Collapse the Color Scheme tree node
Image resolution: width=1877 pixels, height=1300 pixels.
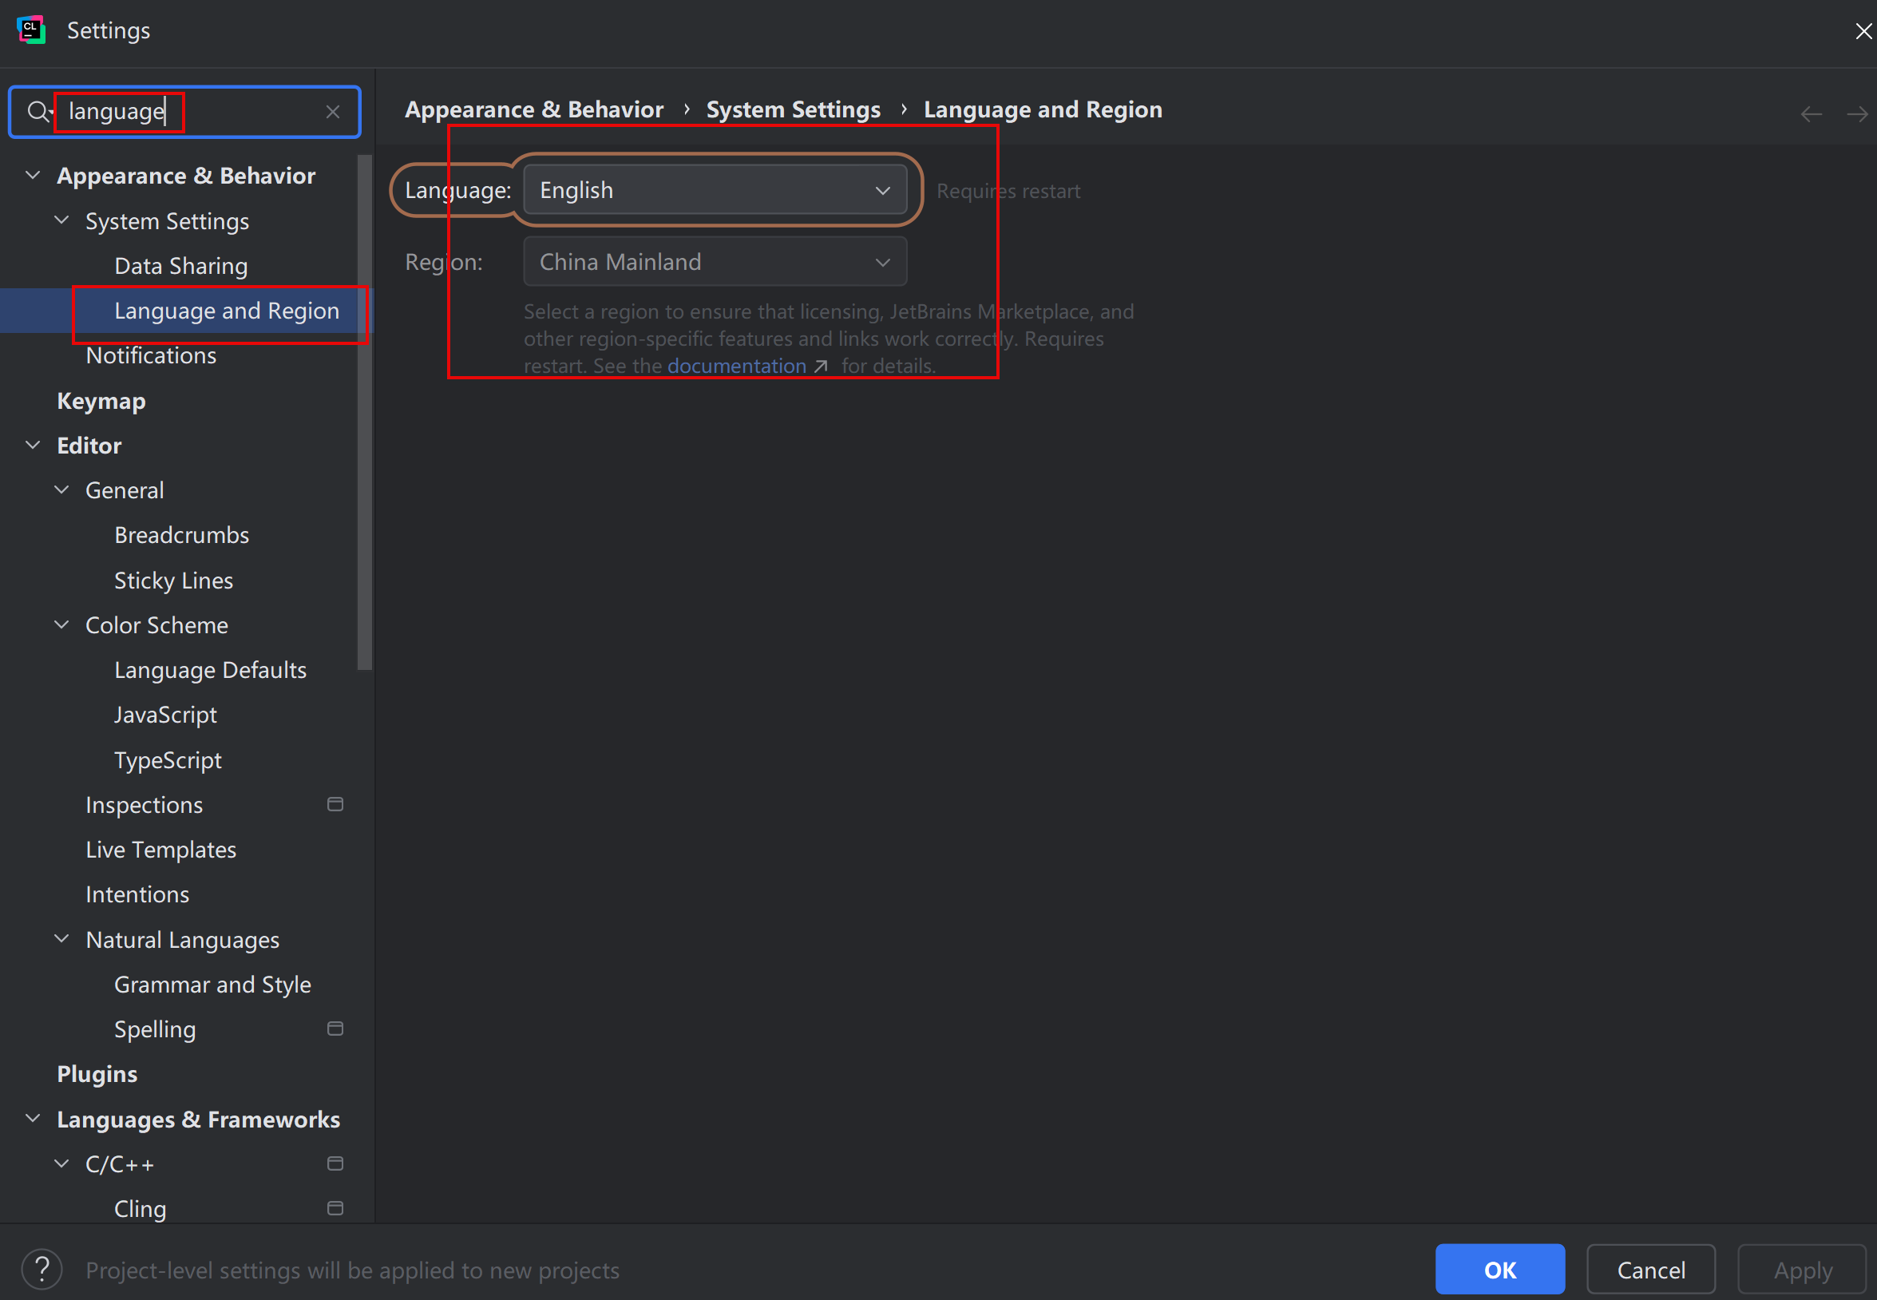pos(62,624)
